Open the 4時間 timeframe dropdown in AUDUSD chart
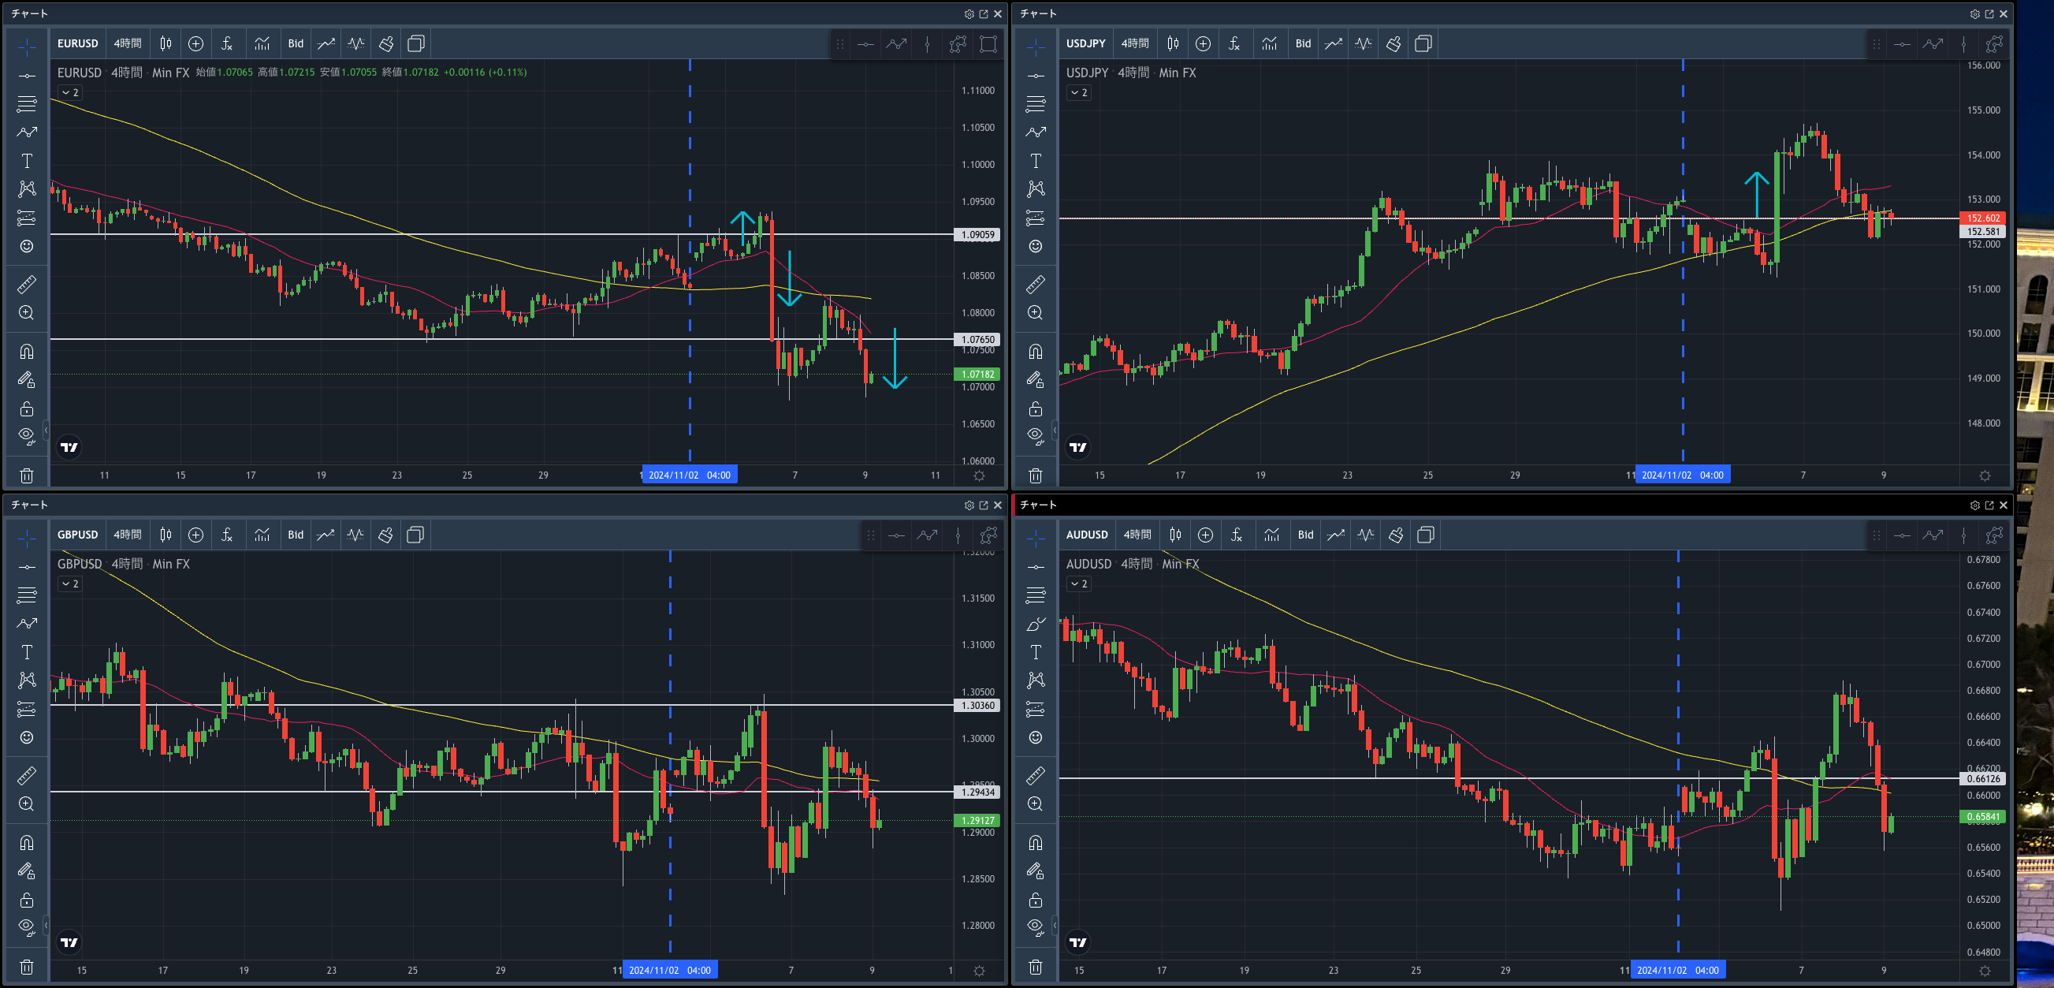The width and height of the screenshot is (2054, 988). (x=1137, y=535)
